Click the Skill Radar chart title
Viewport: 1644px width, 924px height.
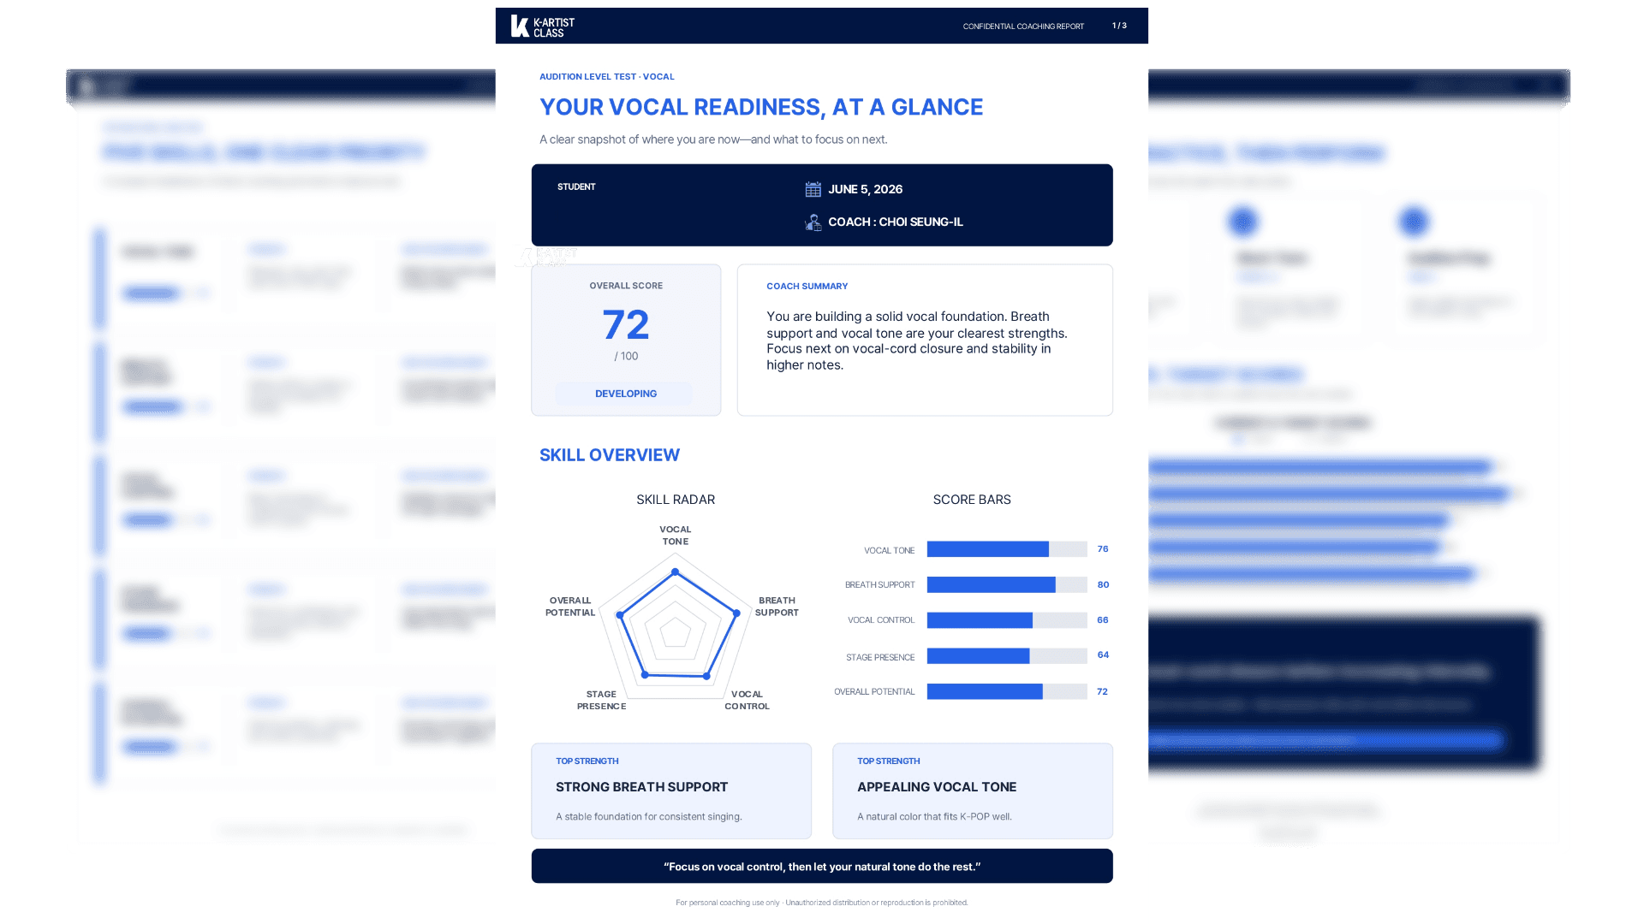676,500
